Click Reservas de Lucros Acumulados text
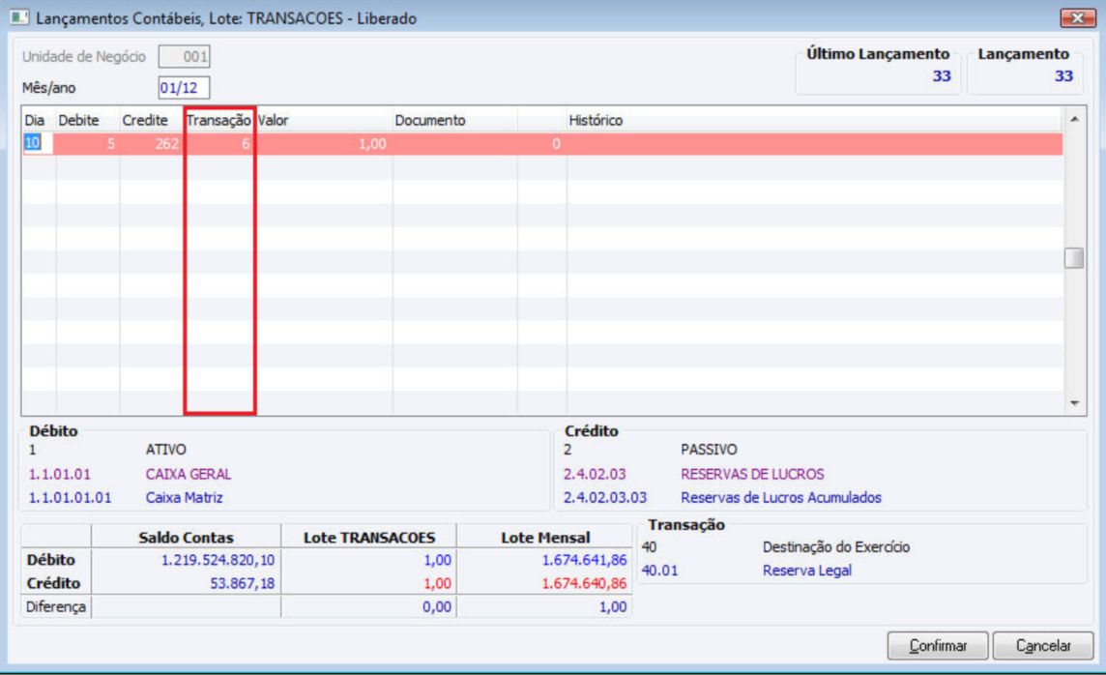This screenshot has height=675, width=1106. (x=781, y=497)
